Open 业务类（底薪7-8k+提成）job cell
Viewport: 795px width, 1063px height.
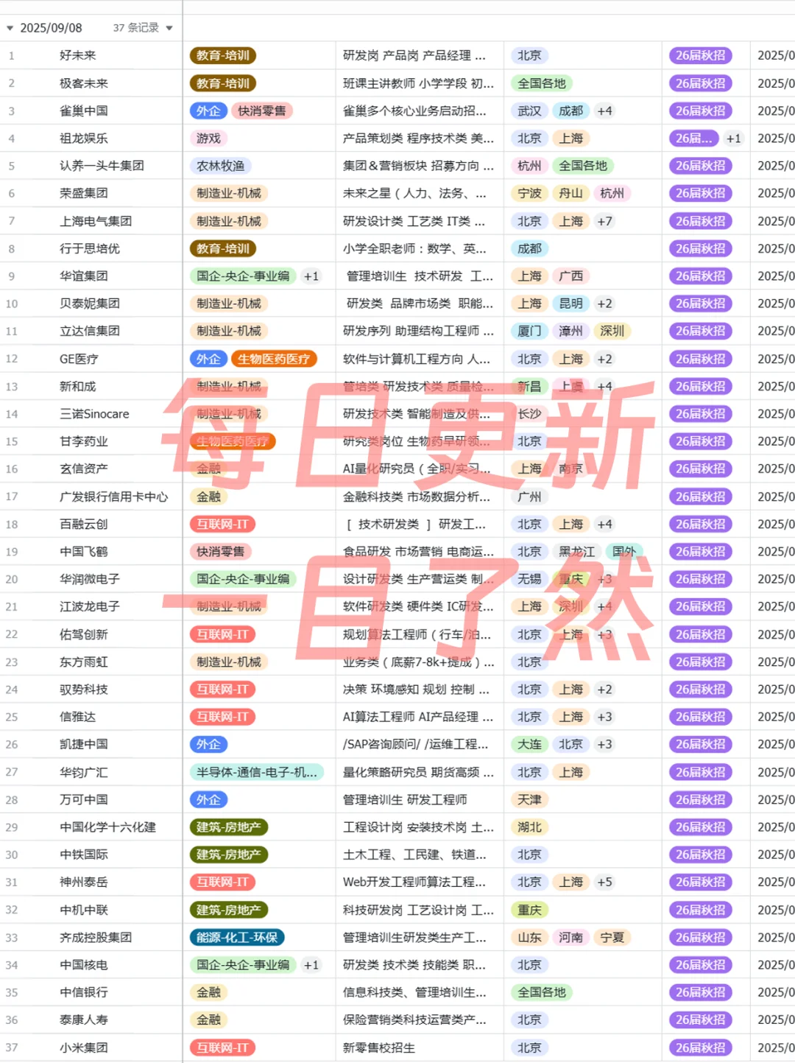418,662
